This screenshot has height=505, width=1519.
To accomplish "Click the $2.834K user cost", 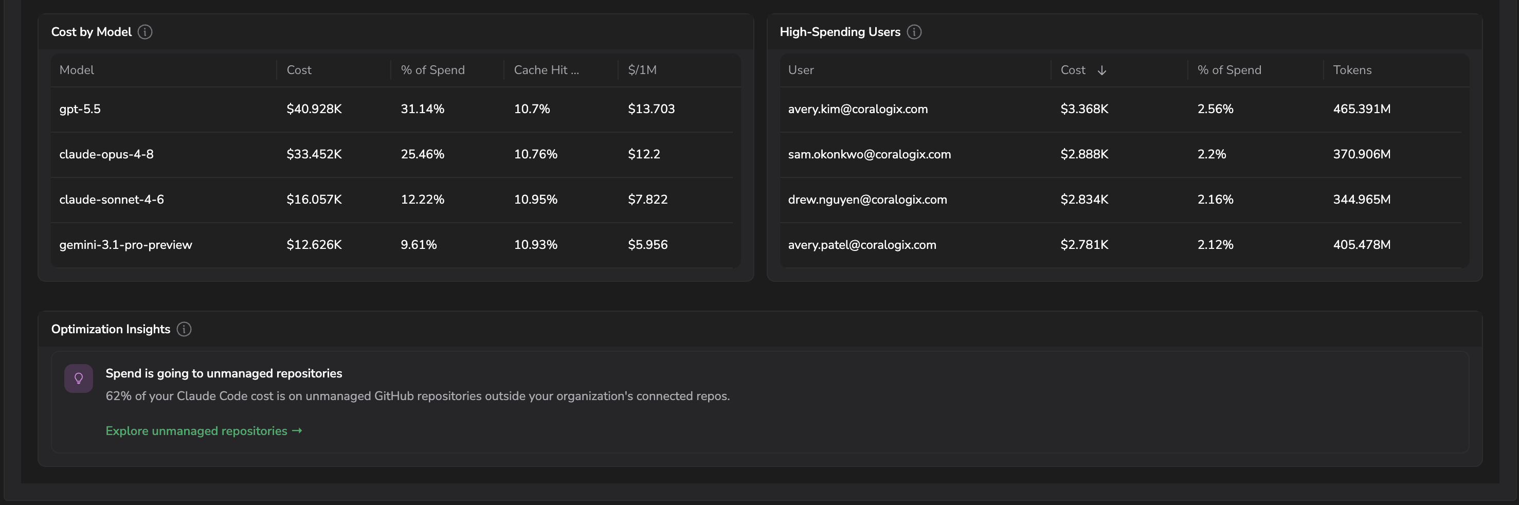I will (x=1084, y=200).
